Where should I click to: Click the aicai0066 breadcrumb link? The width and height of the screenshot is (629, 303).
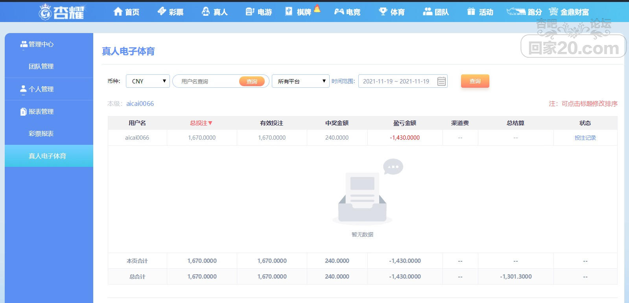[x=140, y=103]
